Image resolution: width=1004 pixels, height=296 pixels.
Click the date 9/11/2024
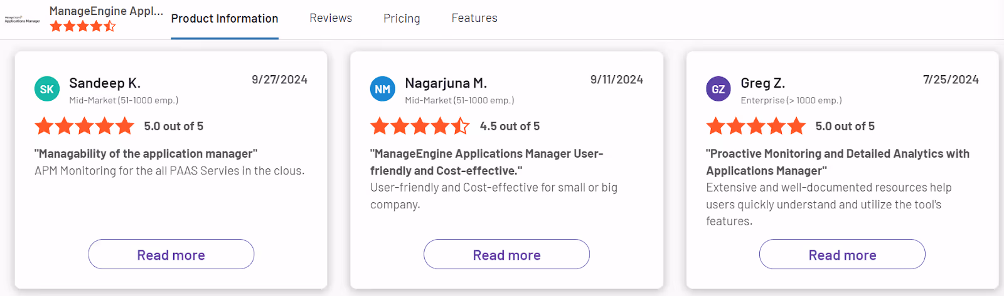coord(617,79)
